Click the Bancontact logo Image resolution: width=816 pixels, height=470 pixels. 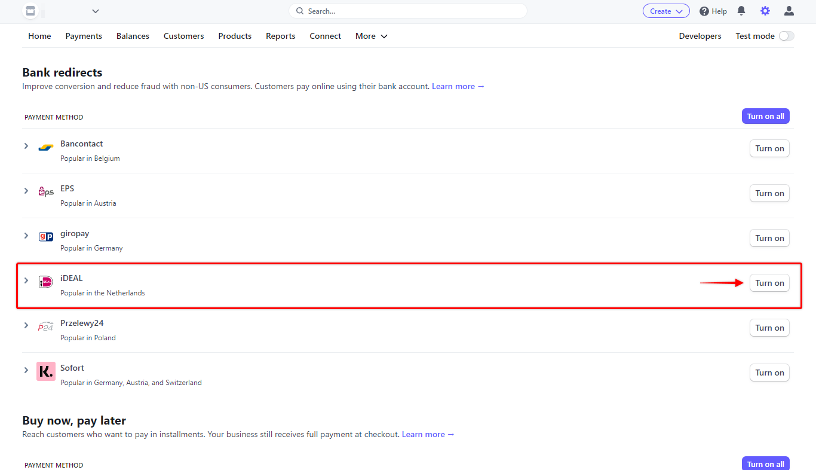[46, 147]
